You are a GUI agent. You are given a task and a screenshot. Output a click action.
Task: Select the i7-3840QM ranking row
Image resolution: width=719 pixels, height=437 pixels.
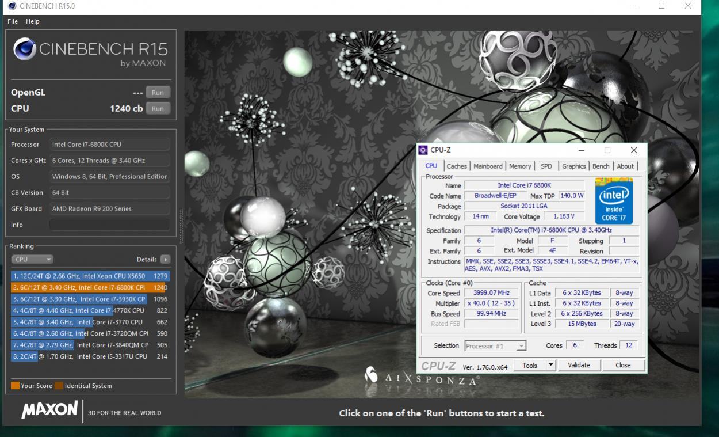(x=90, y=345)
